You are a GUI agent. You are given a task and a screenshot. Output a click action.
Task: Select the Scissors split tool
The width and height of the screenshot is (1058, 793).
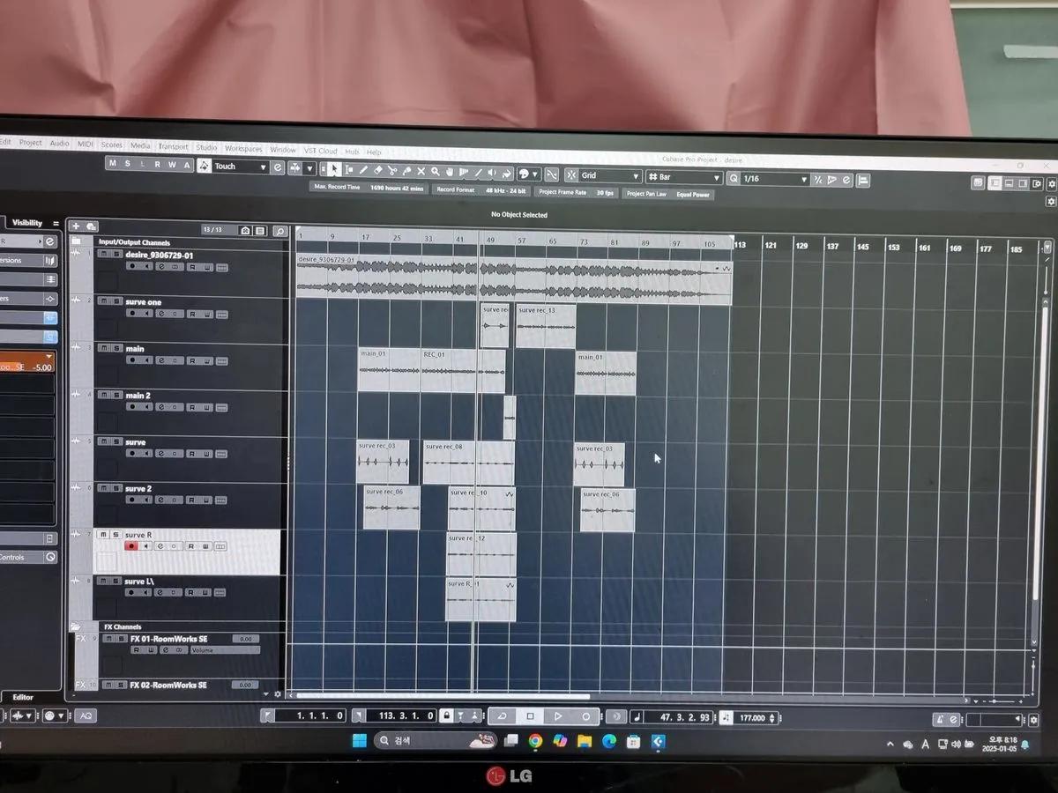(392, 171)
